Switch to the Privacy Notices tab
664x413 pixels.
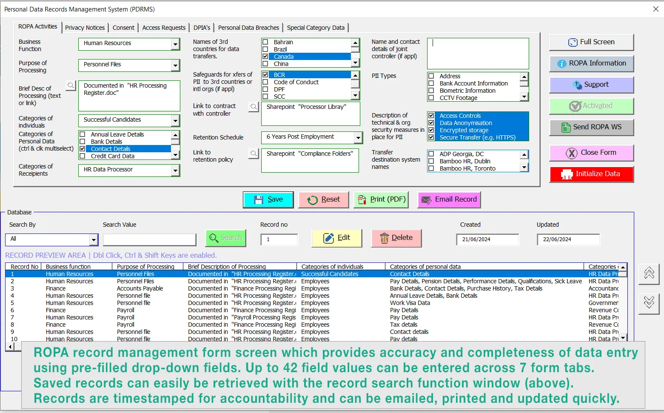(x=85, y=27)
